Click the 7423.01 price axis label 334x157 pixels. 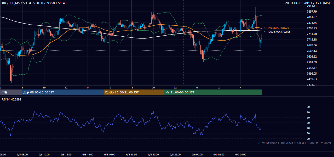[312, 85]
